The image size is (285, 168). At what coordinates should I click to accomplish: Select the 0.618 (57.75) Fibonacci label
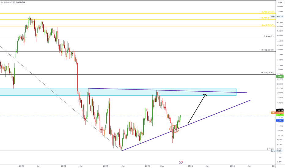pyautogui.click(x=268, y=25)
